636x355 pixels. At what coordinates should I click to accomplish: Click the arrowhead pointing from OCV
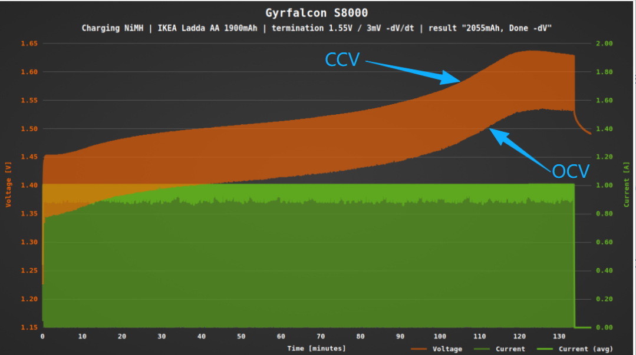pyautogui.click(x=495, y=134)
